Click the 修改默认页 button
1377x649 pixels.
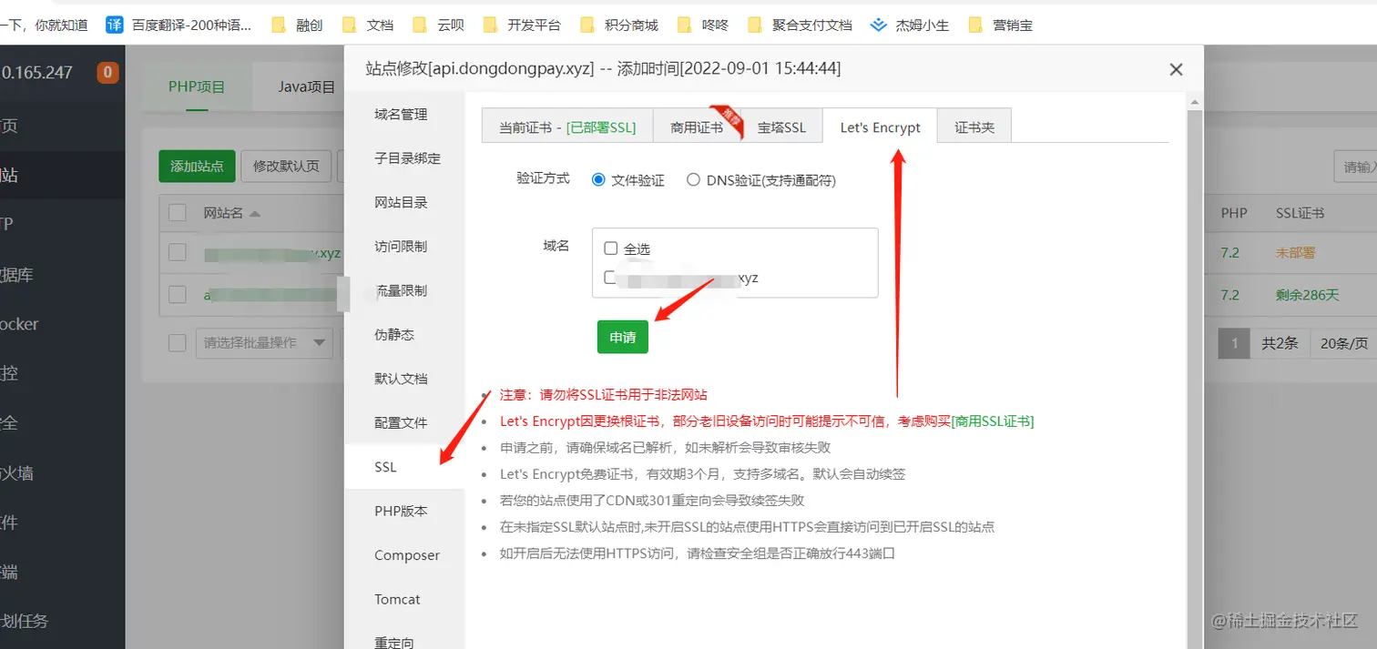tap(286, 167)
